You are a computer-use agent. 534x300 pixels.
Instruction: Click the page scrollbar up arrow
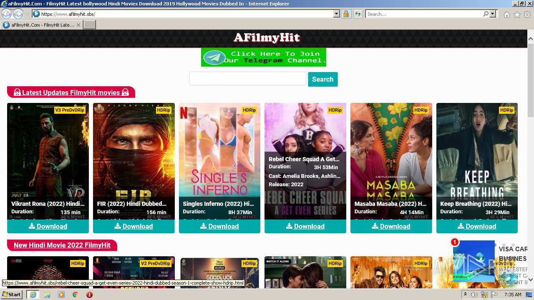pyautogui.click(x=531, y=39)
